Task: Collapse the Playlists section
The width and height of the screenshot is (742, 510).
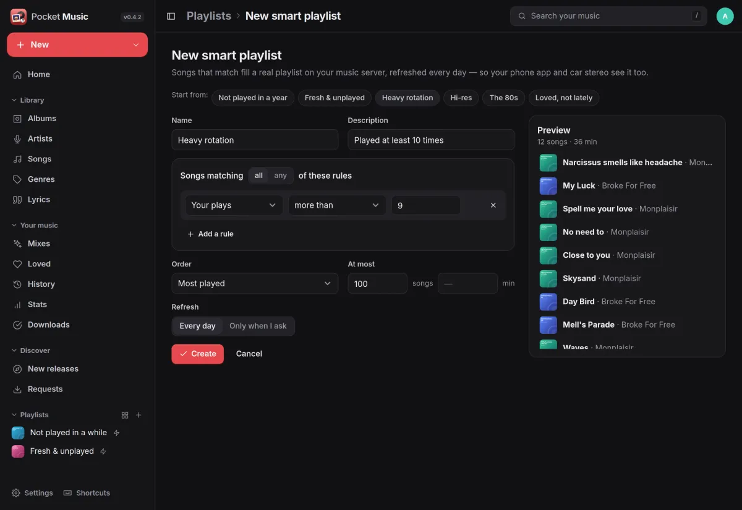Action: click(30, 415)
